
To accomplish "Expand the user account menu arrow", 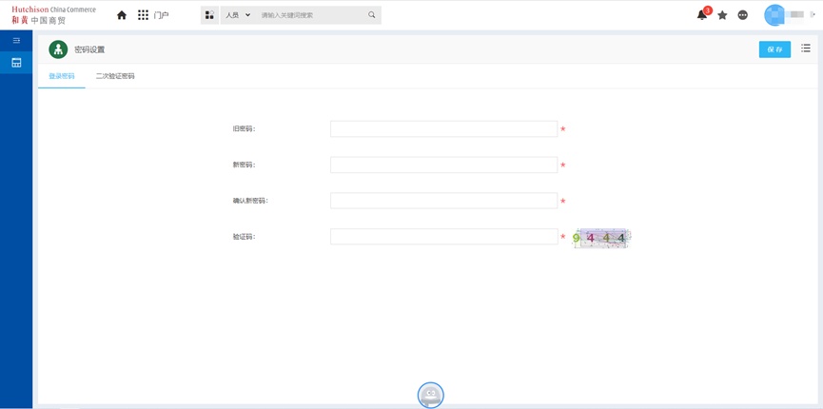I will pos(813,15).
